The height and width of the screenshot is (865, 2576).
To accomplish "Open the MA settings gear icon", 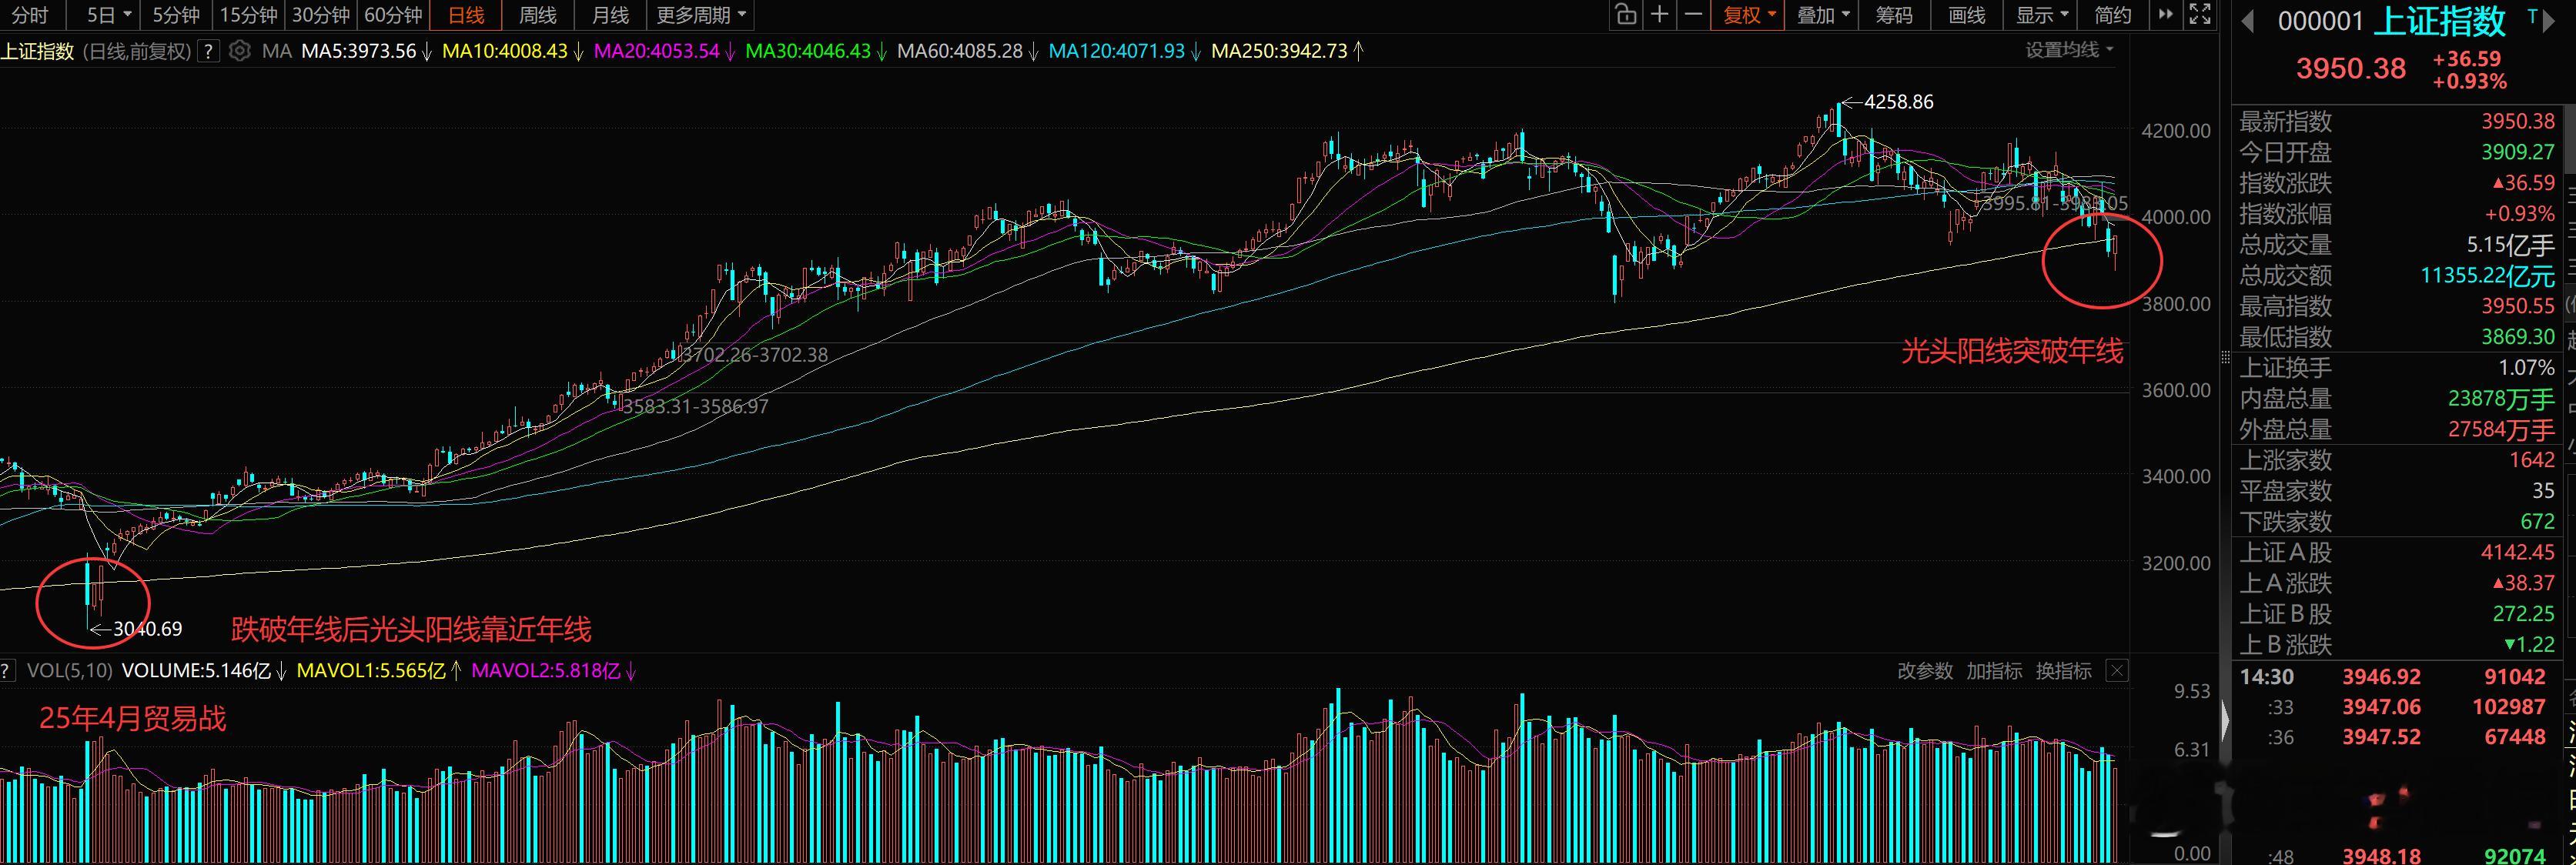I will pos(239,51).
